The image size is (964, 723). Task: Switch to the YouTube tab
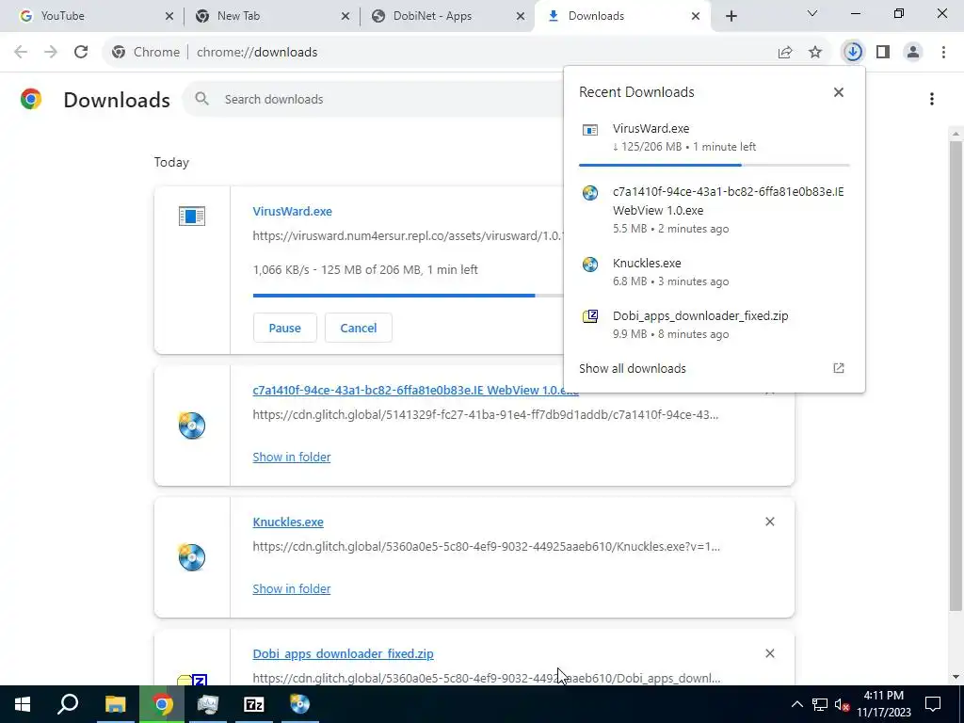[93, 16]
